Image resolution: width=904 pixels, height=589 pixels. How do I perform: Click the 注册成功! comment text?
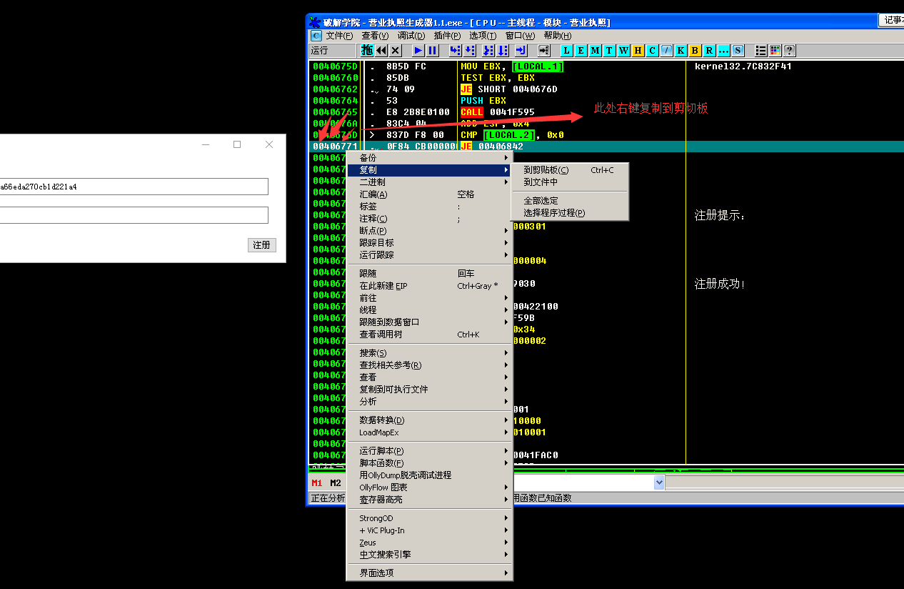720,284
